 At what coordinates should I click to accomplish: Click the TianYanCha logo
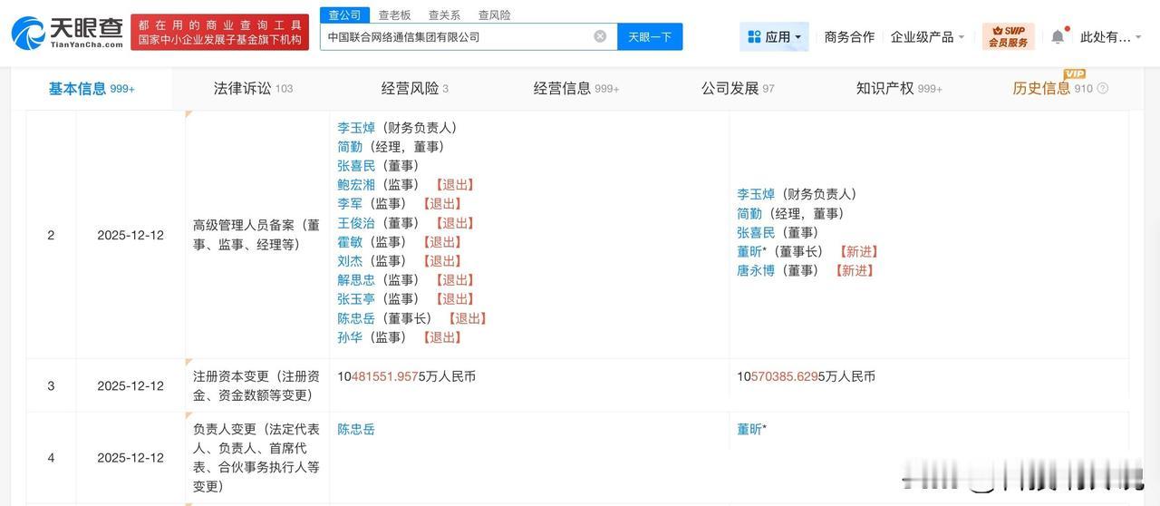pos(67,33)
